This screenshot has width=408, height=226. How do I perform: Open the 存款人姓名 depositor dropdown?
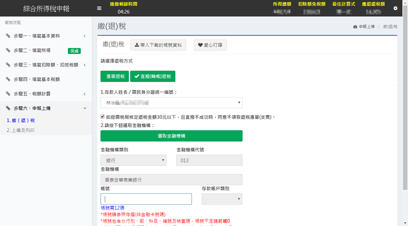click(x=171, y=103)
